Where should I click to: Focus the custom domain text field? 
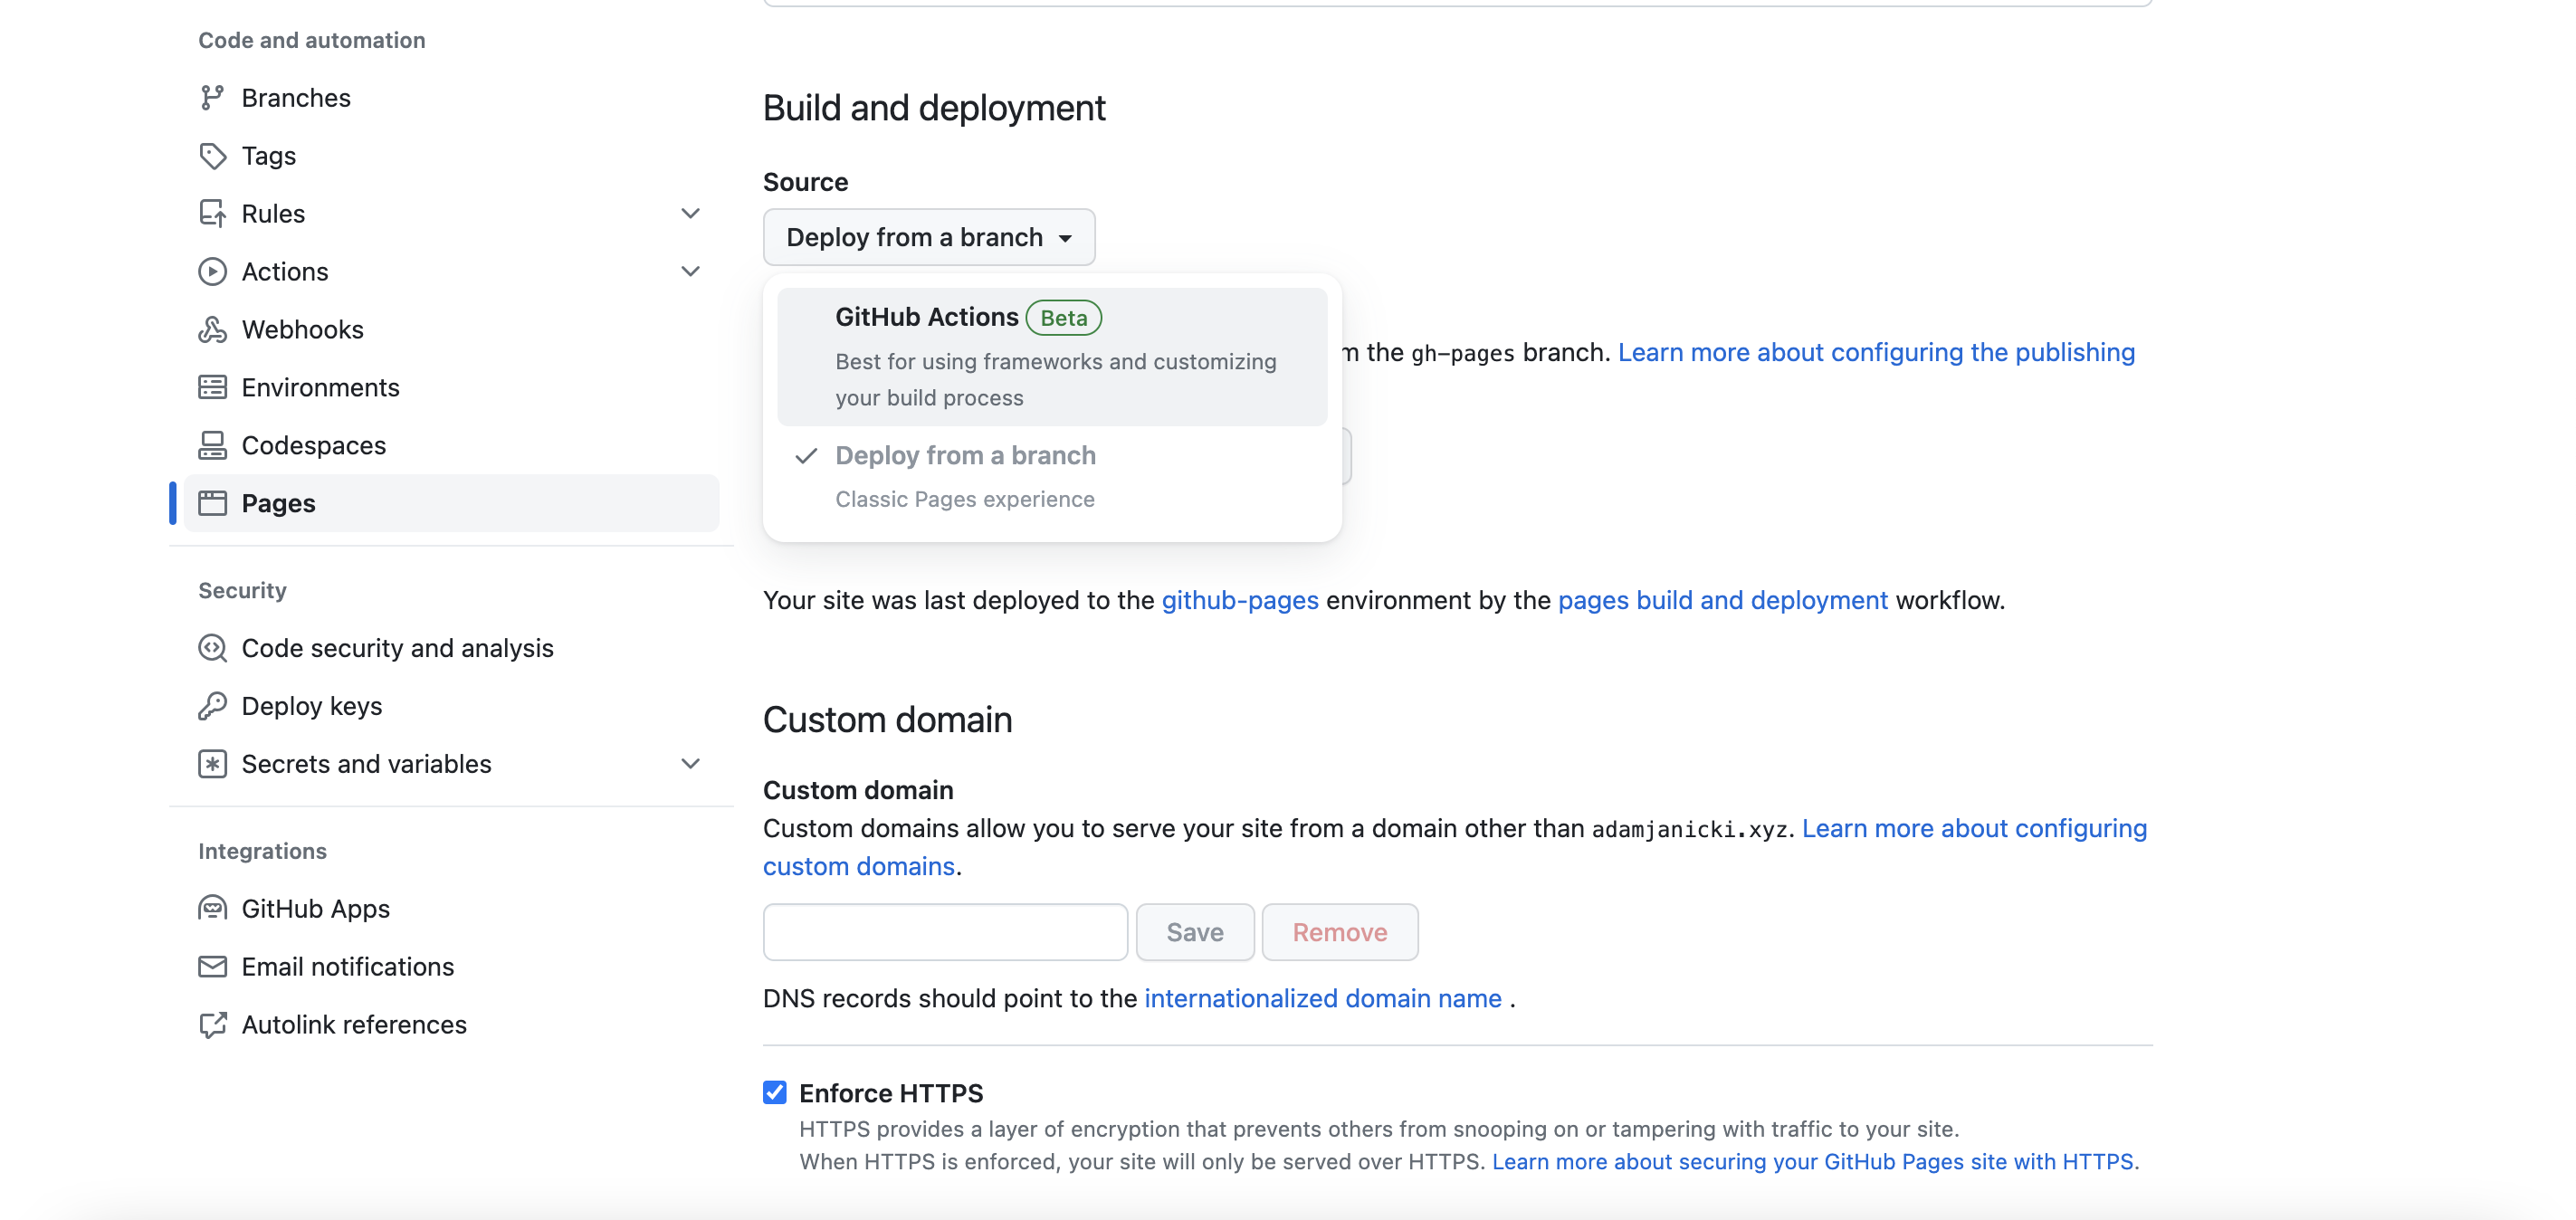[945, 932]
